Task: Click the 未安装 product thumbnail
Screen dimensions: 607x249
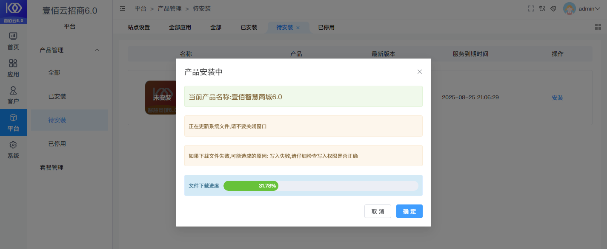Action: pyautogui.click(x=161, y=98)
